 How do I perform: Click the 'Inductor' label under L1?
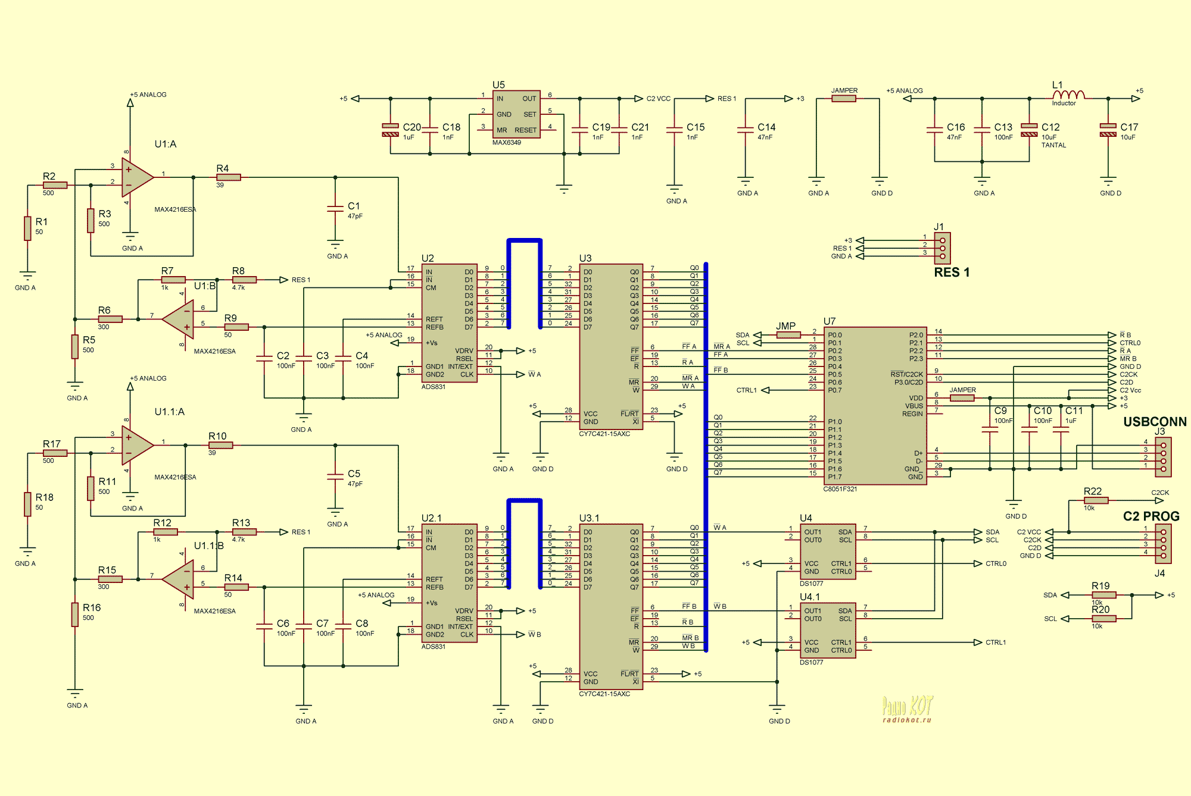pos(1064,104)
